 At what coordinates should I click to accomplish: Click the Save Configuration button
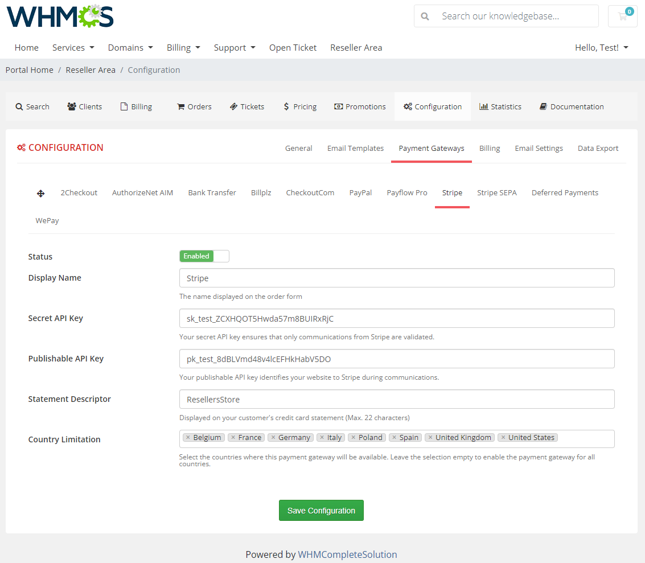(x=321, y=510)
